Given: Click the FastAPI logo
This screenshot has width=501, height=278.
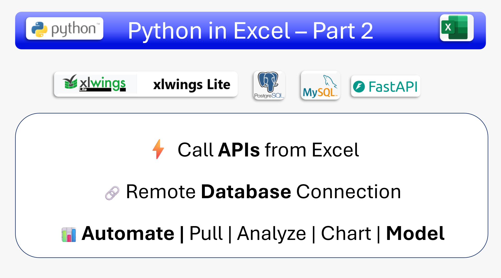Looking at the screenshot, I should pos(385,86).
